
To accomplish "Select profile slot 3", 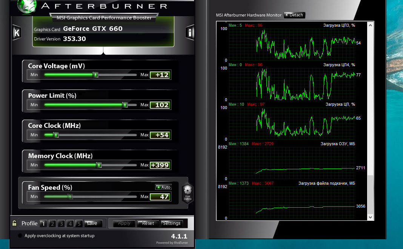I will click(61, 224).
